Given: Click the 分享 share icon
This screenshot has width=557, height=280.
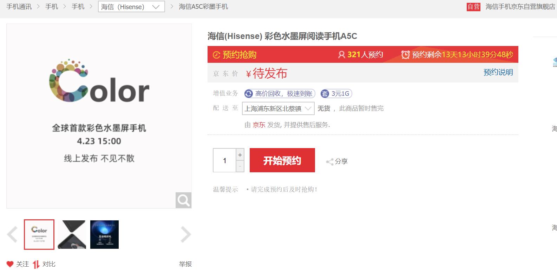Looking at the screenshot, I should tap(329, 162).
